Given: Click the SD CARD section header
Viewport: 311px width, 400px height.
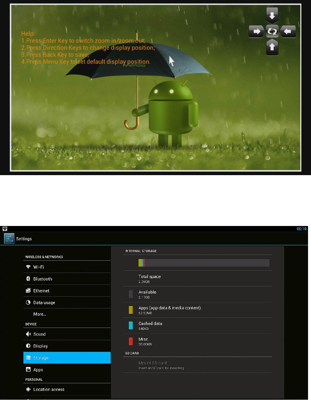Looking at the screenshot, I should pos(132,353).
